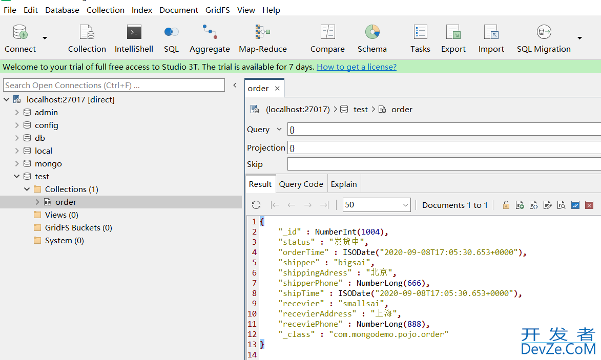Focus the Search Open Connections field
Screen dimensions: 601x360
point(114,85)
